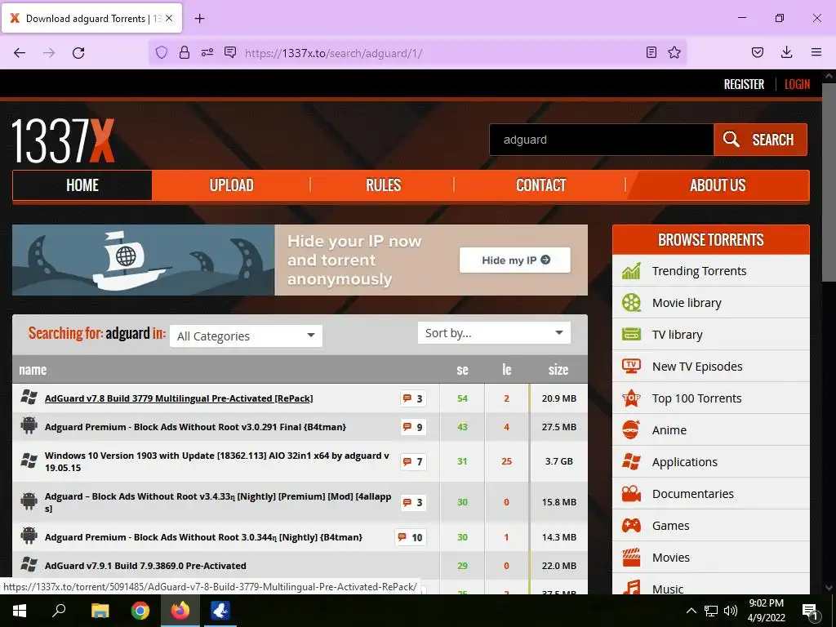Open the UPLOAD navigation tab
The height and width of the screenshot is (627, 836).
click(x=231, y=185)
